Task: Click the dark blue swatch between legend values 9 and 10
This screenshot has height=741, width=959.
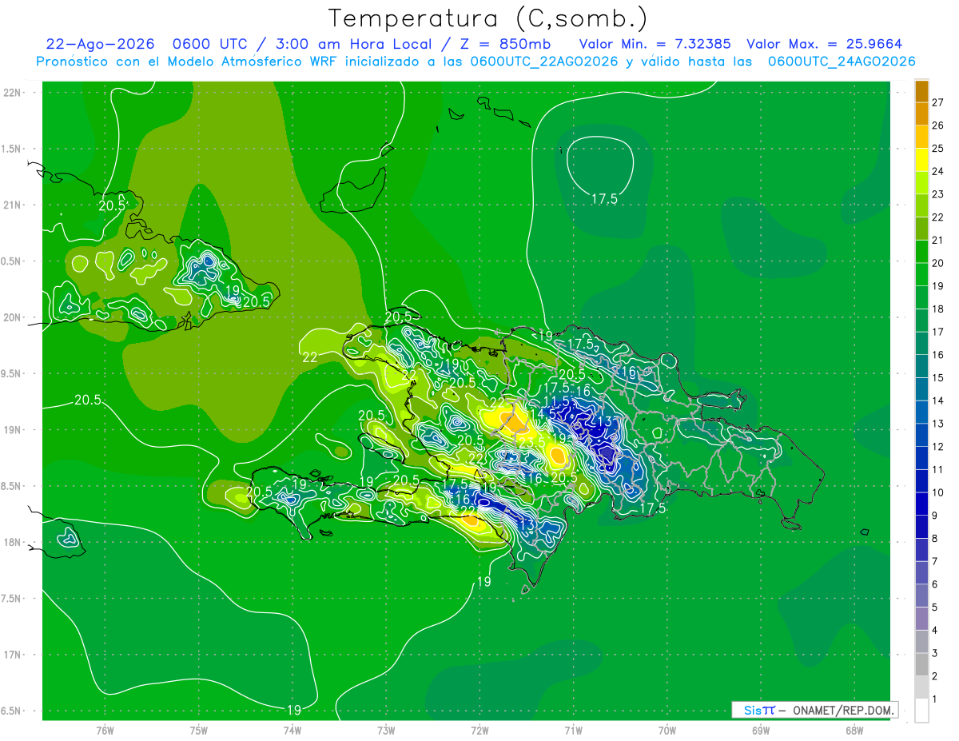Action: [921, 504]
